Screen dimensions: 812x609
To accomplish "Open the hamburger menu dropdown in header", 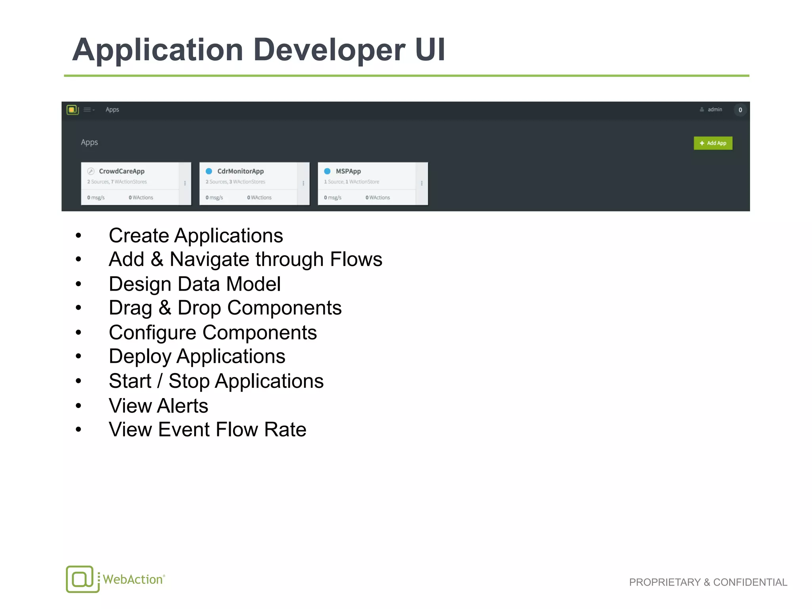I will 89,110.
